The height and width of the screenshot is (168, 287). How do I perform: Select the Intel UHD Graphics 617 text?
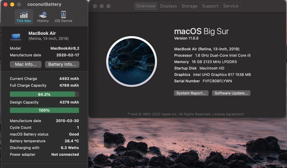tap(222, 75)
